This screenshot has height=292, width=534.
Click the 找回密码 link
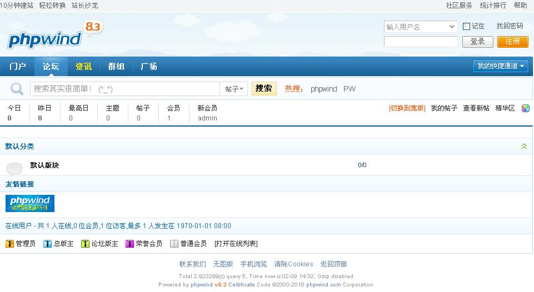(510, 26)
